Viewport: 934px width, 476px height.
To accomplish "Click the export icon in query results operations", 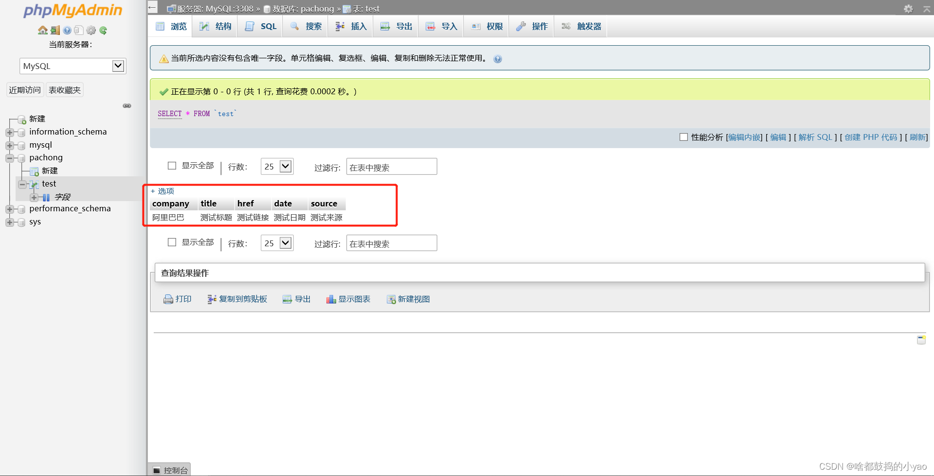I will click(x=287, y=299).
